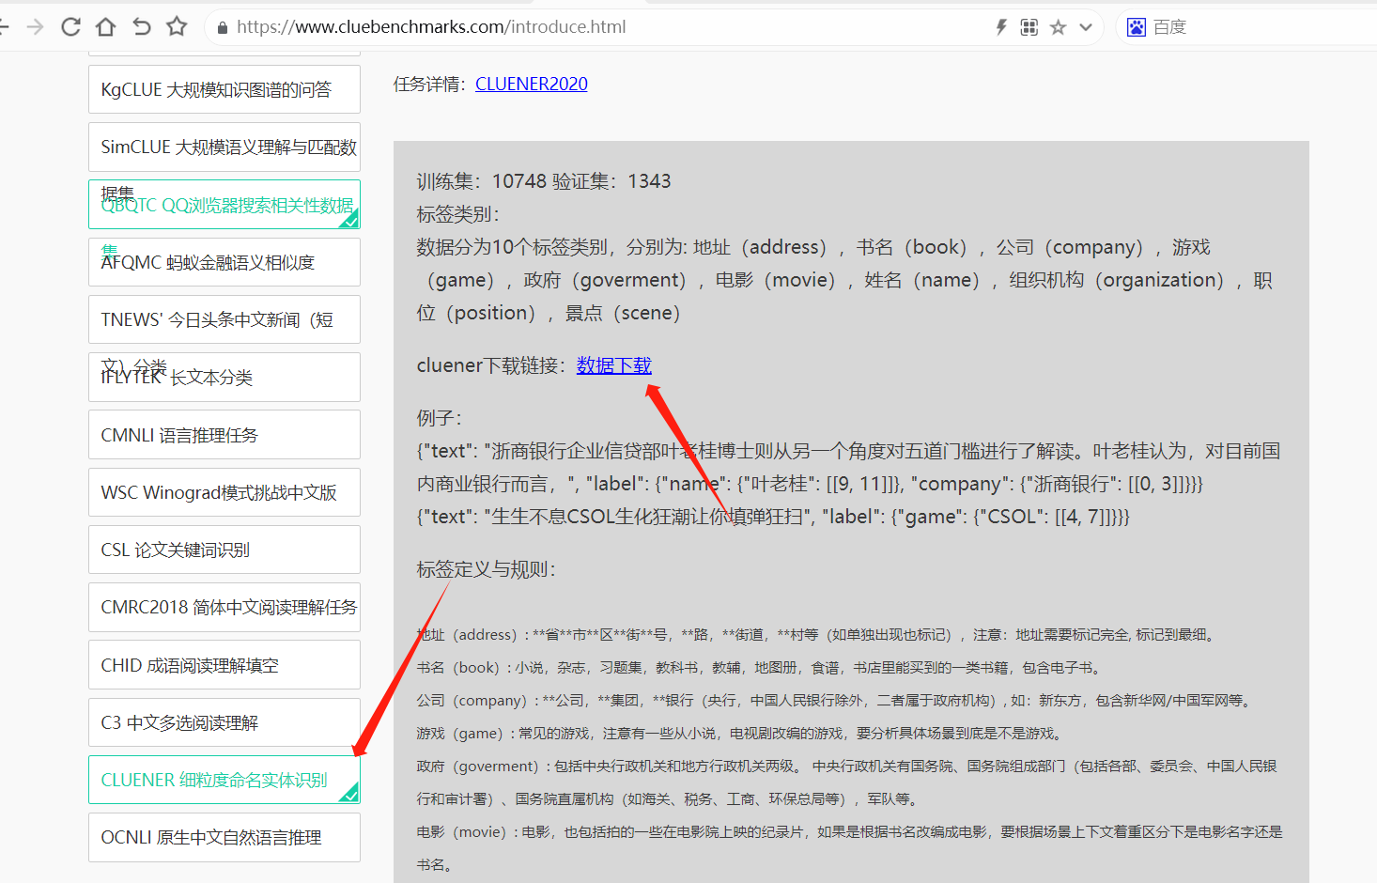Open the browser Home page icon

pyautogui.click(x=105, y=26)
